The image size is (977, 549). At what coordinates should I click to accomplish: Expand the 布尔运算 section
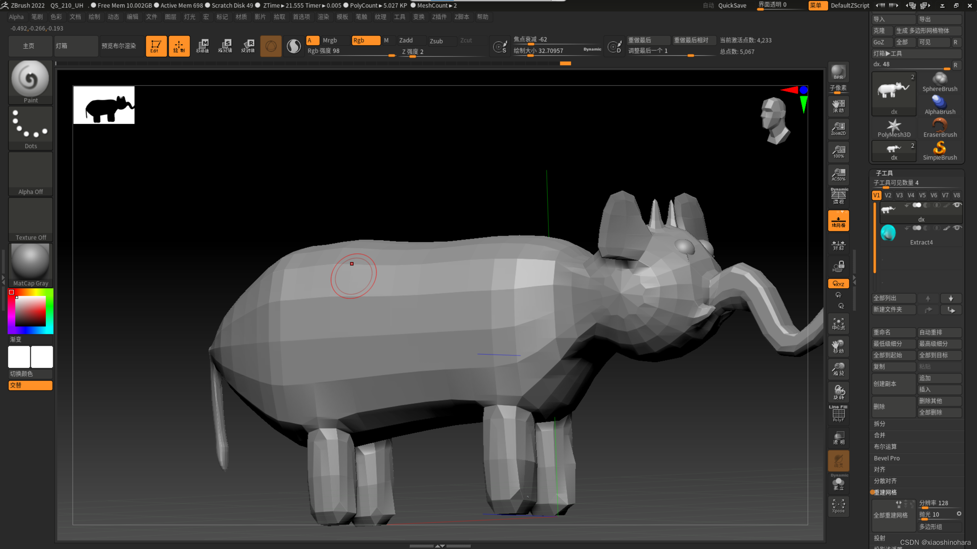coord(885,446)
